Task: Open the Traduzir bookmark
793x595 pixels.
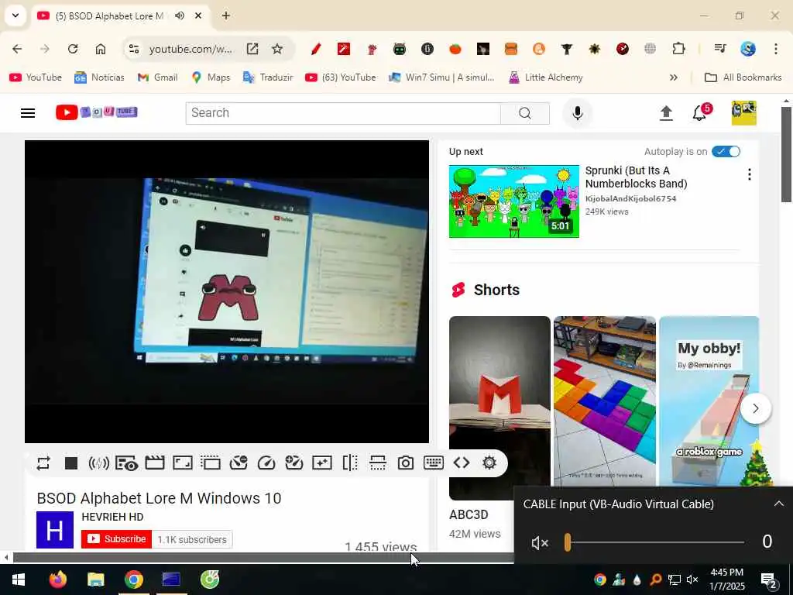Action: [x=268, y=77]
